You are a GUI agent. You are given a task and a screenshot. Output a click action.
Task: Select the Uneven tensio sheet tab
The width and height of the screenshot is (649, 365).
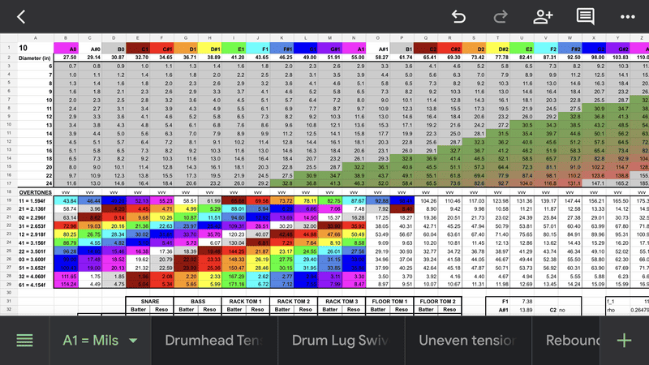[468, 341]
